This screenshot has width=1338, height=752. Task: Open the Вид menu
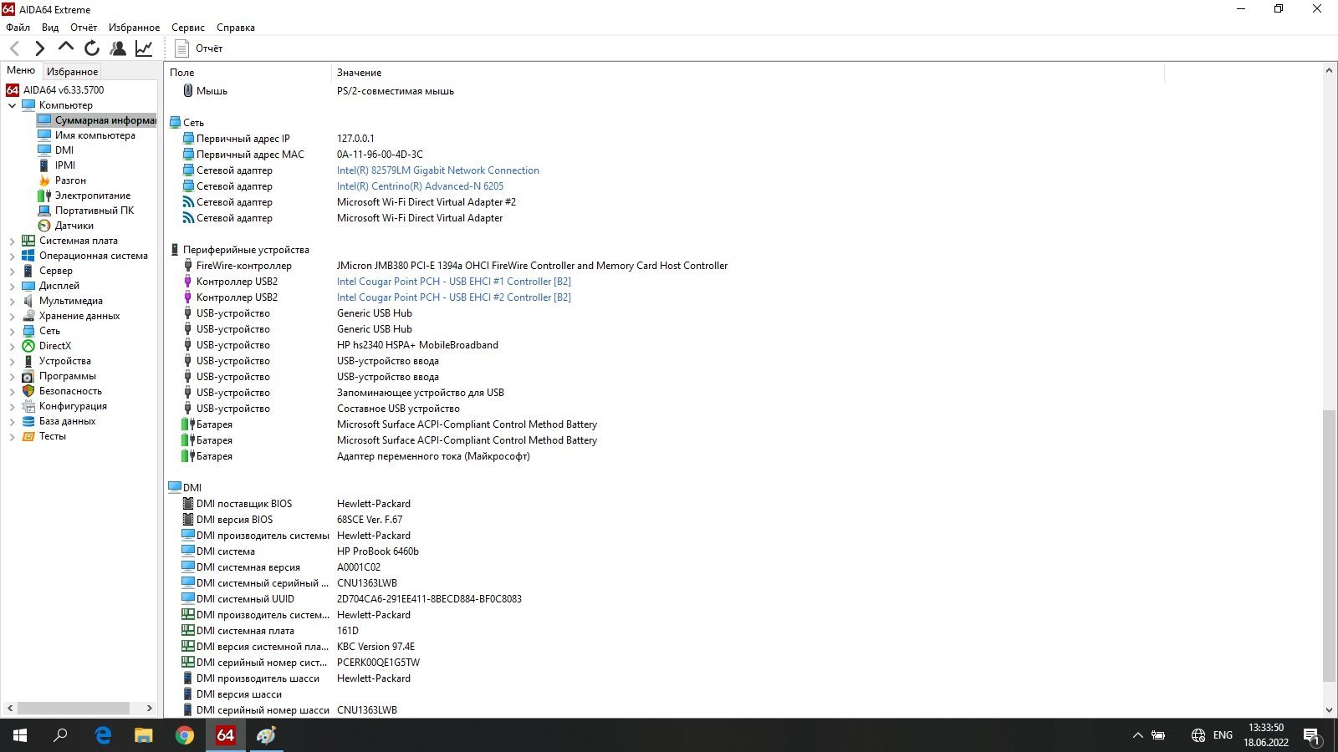click(x=50, y=28)
